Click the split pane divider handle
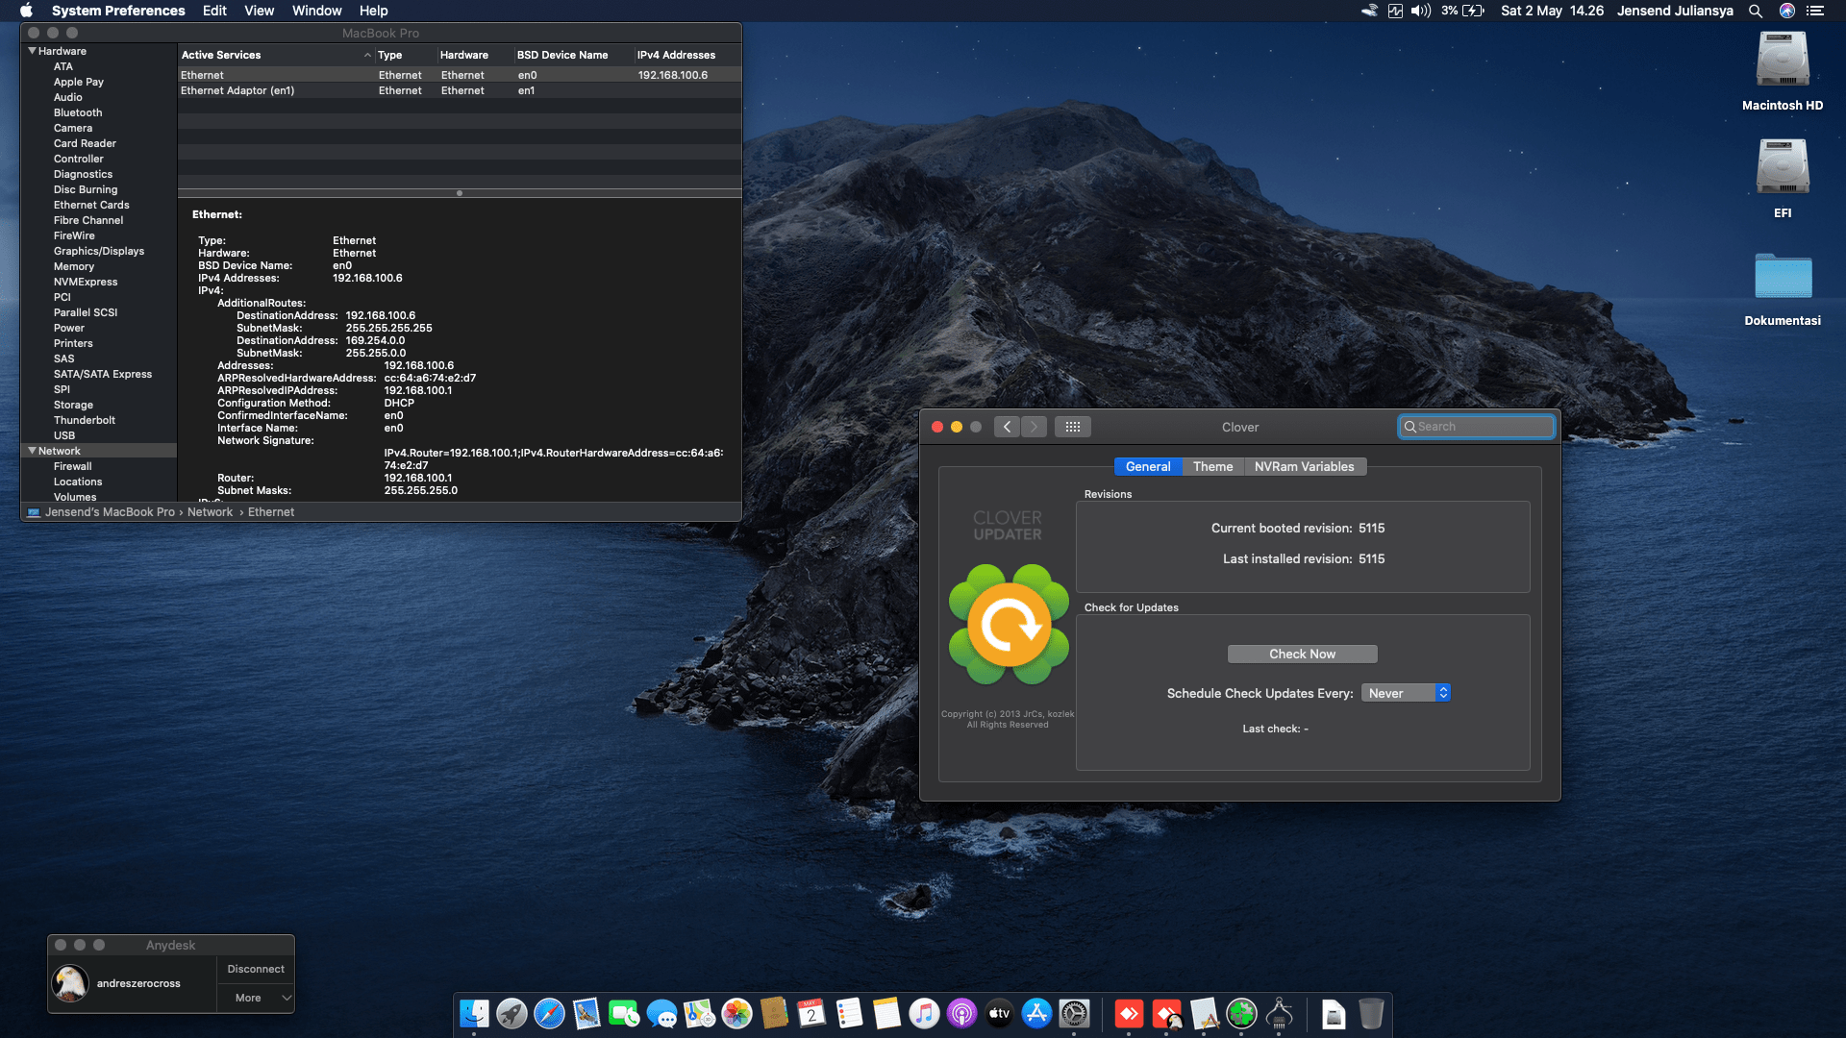This screenshot has width=1846, height=1038. click(460, 193)
